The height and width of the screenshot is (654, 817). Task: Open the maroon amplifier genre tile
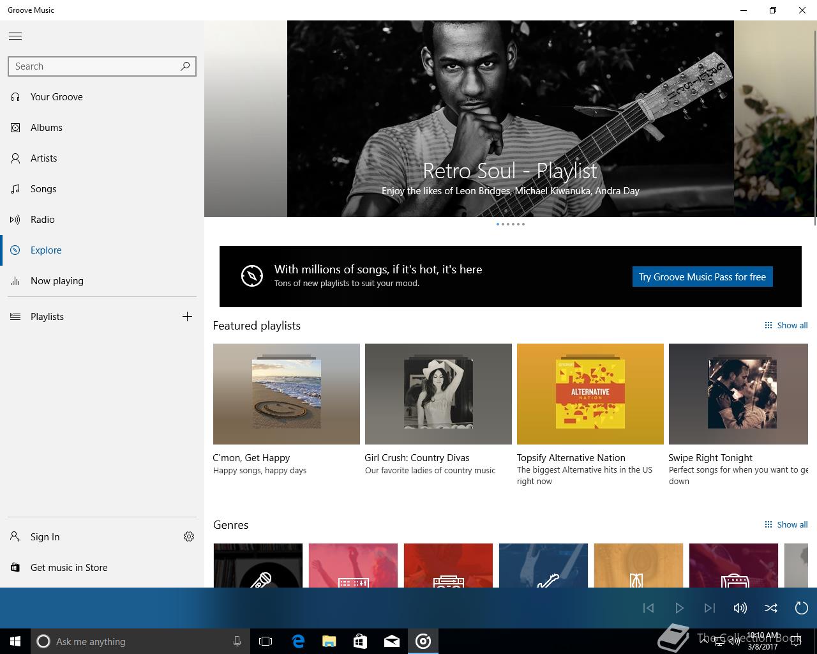pos(733,565)
